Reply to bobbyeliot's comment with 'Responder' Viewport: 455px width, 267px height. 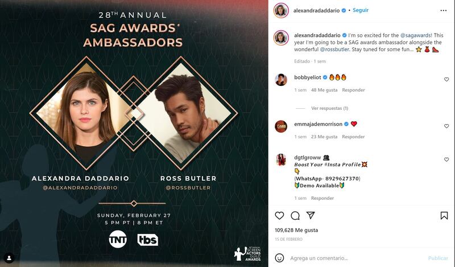point(353,90)
